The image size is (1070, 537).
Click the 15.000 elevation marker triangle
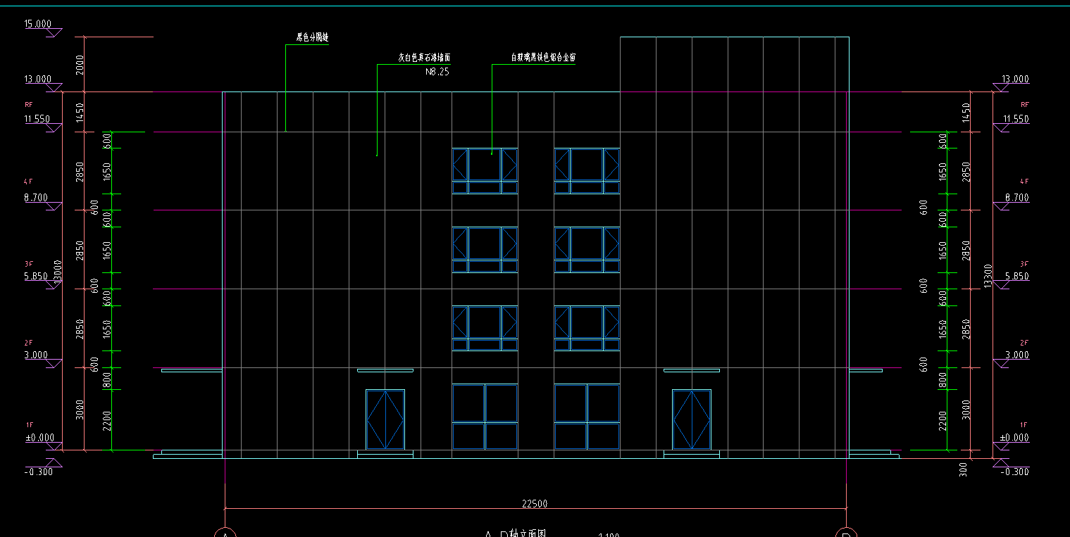(54, 32)
